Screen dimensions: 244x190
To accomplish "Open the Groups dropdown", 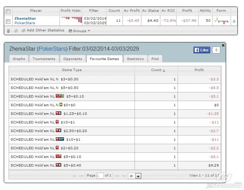I will click(79, 31).
